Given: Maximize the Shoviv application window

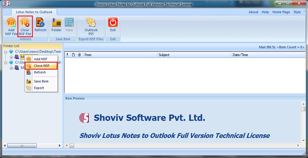Looking at the screenshot, I should [288, 3].
